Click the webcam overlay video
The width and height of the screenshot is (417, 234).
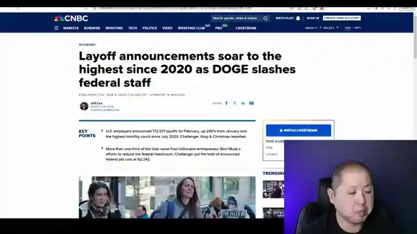(x=351, y=187)
